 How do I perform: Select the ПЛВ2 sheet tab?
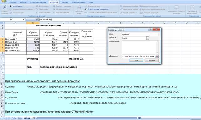pos(27,118)
